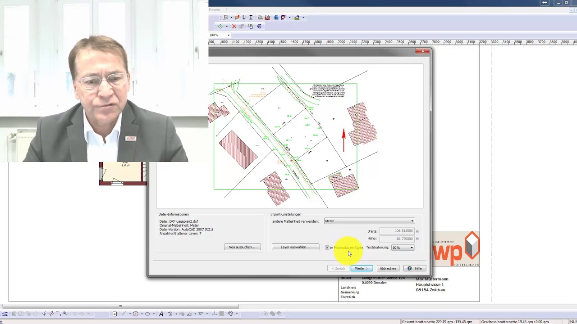Open the ellipse tool dropdown arrow
Image resolution: width=577 pixels, height=324 pixels.
pyautogui.click(x=154, y=314)
